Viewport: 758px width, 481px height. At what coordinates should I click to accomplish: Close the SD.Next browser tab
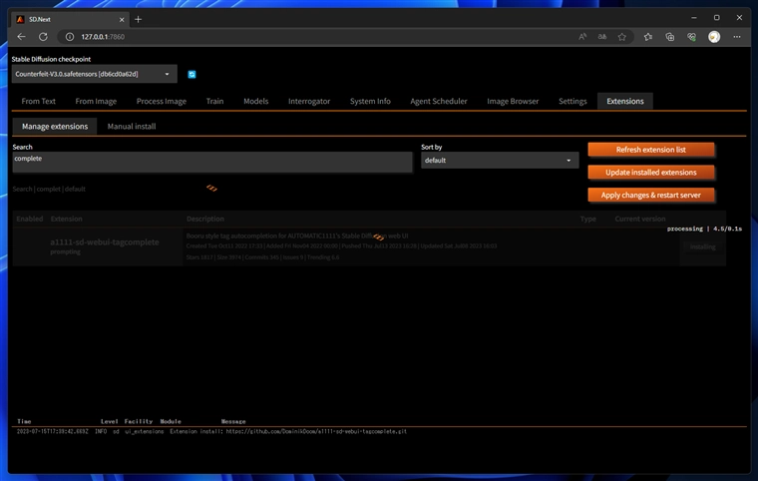(122, 19)
